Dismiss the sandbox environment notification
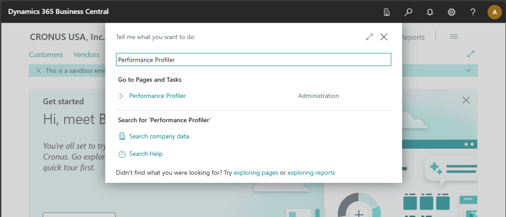The image size is (506, 217). pos(38,71)
